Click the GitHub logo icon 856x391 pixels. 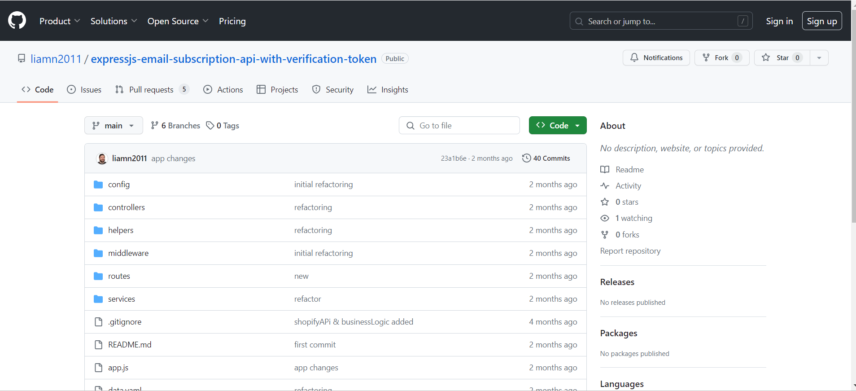click(17, 21)
